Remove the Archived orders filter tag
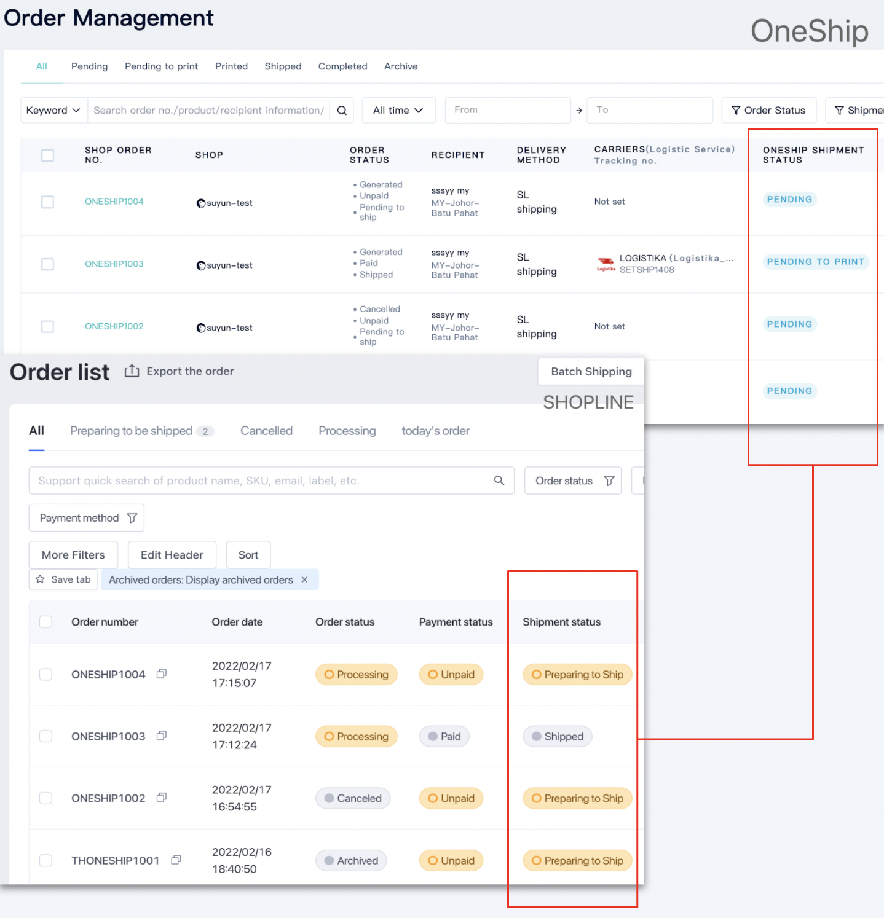The height and width of the screenshot is (918, 884). coord(304,579)
